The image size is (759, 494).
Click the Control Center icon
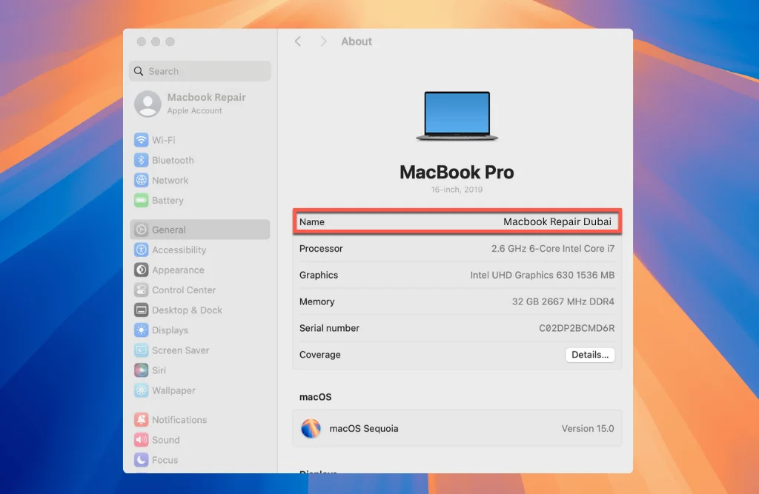tap(141, 290)
